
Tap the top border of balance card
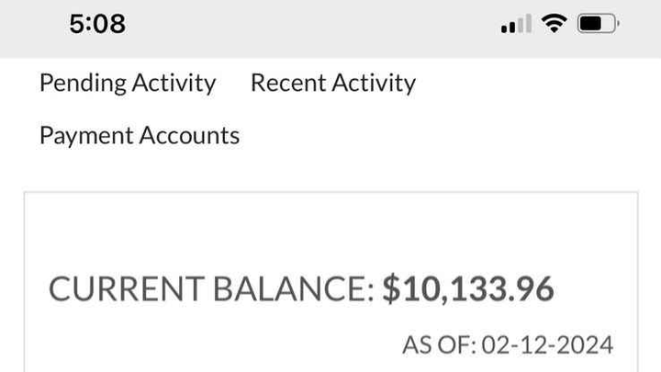pos(330,192)
